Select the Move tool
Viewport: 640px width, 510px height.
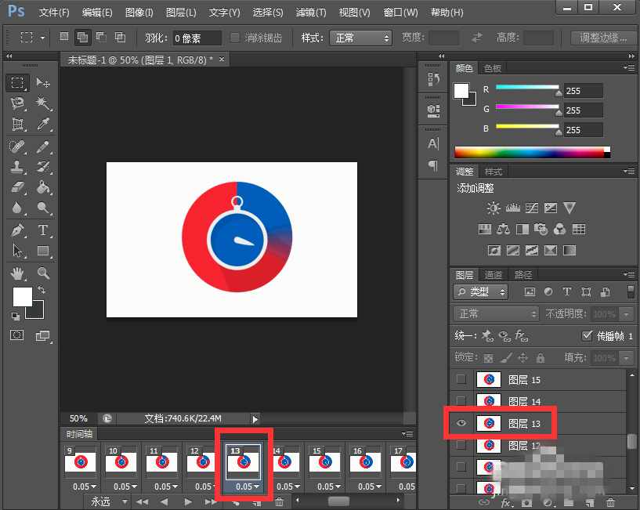pos(44,83)
